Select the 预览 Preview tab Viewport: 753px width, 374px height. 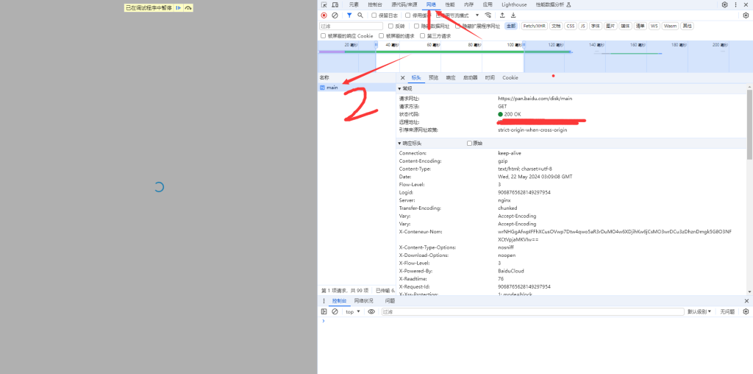point(434,77)
